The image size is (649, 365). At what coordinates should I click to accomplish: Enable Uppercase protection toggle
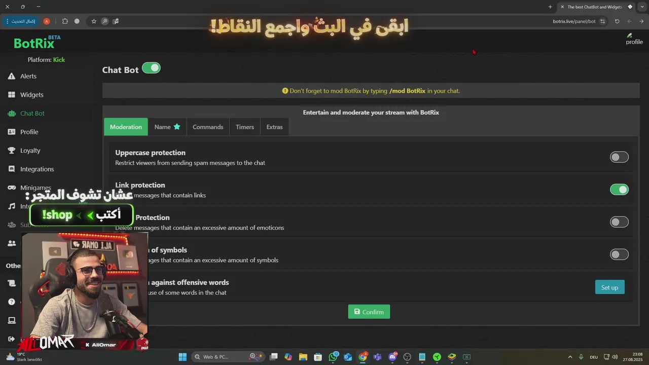[x=619, y=157]
